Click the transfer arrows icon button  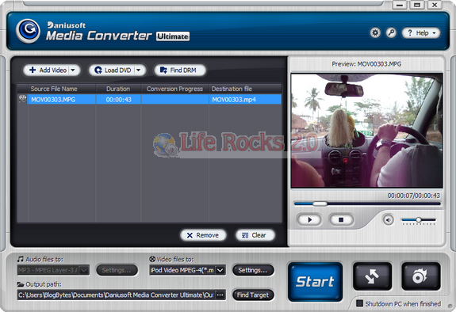click(372, 276)
